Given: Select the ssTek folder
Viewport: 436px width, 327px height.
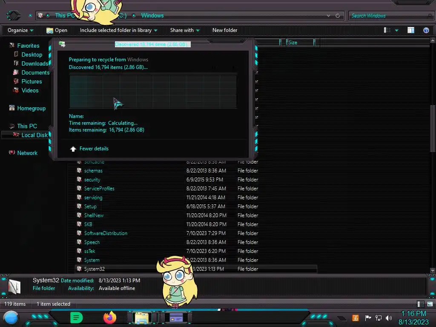Looking at the screenshot, I should tap(89, 251).
